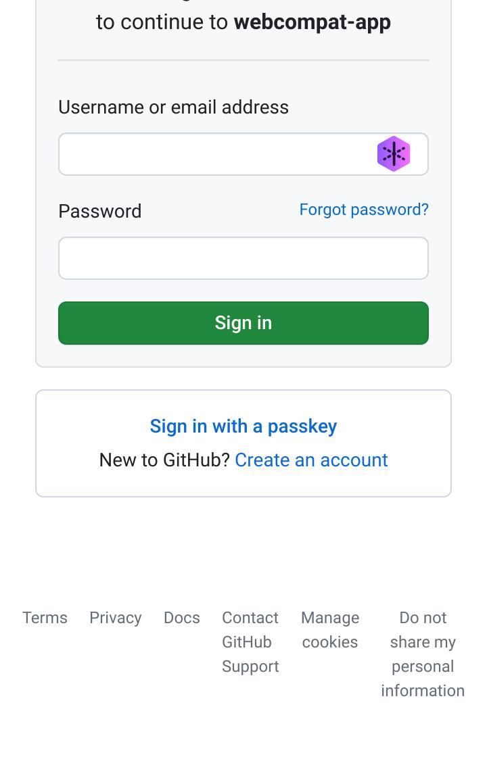The height and width of the screenshot is (757, 487).
Task: Select Do not share my personal information
Action: [x=423, y=654]
